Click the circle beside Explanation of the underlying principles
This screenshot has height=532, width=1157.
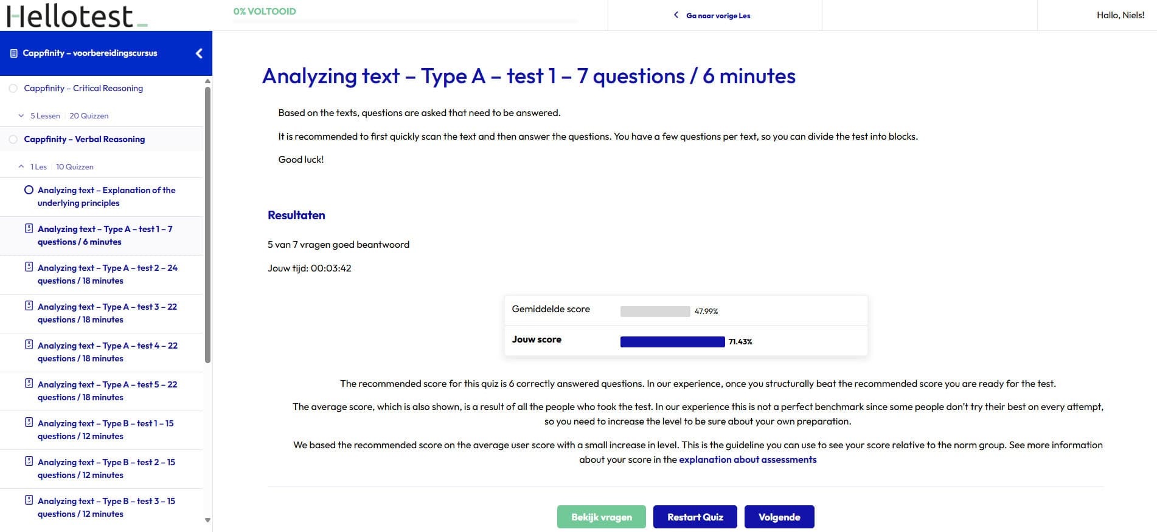click(29, 189)
